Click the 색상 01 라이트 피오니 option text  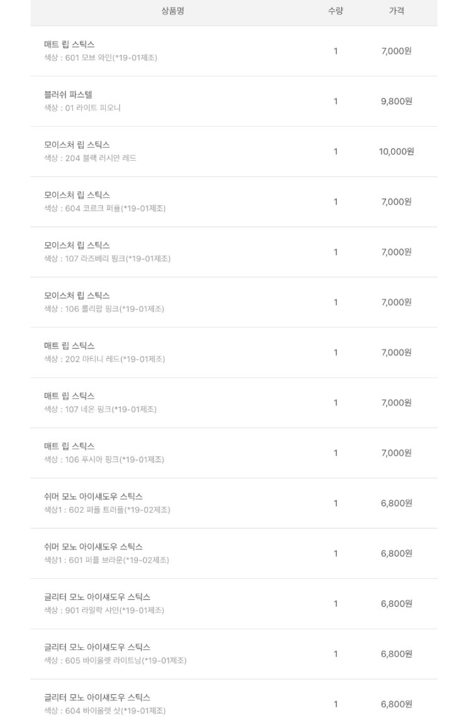[x=82, y=108]
